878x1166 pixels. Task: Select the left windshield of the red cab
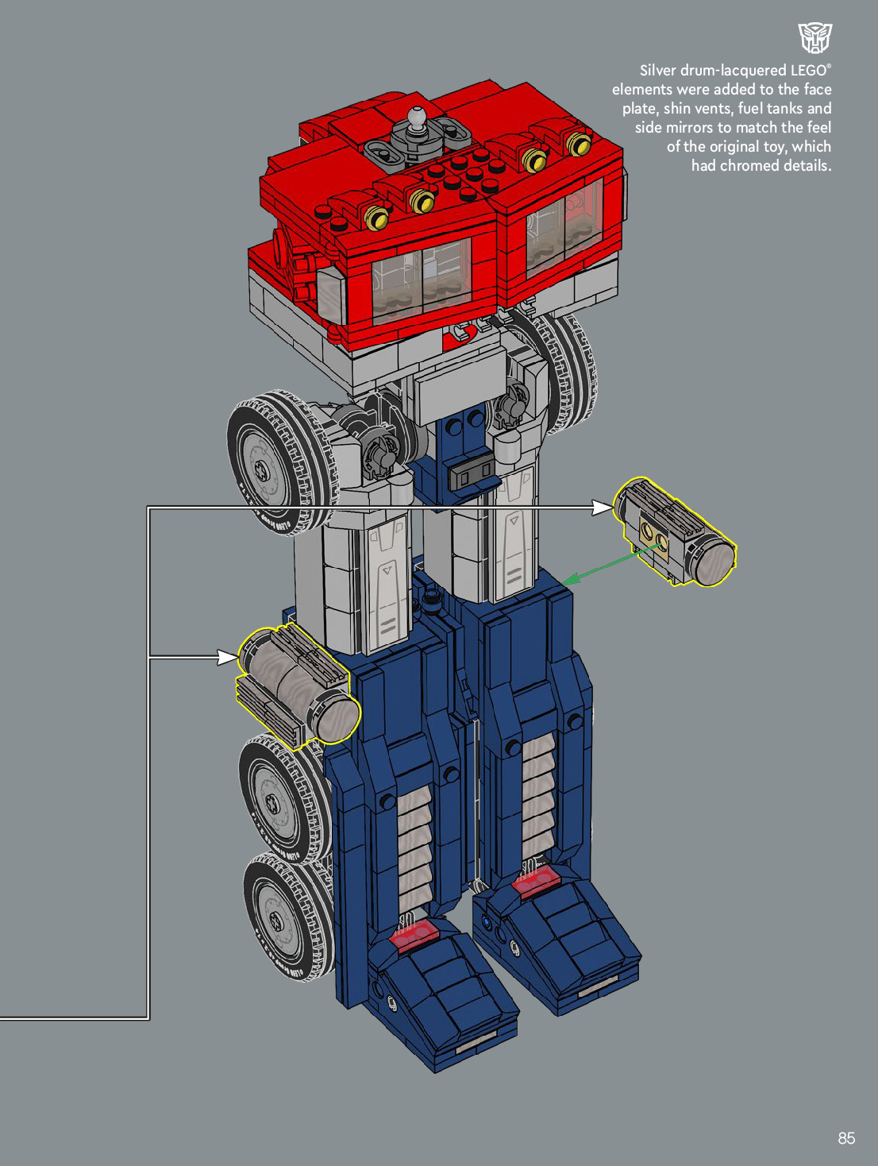pyautogui.click(x=422, y=279)
